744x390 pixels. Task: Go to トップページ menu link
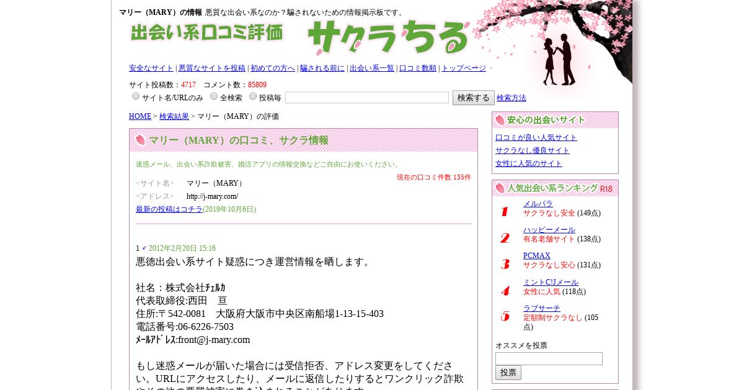click(464, 68)
